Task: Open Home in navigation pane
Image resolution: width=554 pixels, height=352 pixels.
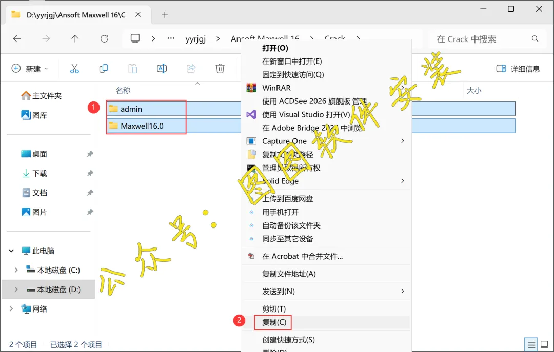Action: click(42, 96)
